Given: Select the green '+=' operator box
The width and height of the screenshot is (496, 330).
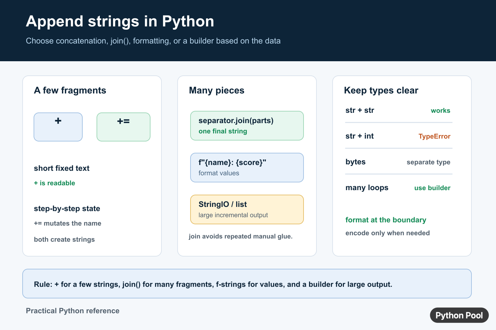Looking at the screenshot, I should point(123,127).
